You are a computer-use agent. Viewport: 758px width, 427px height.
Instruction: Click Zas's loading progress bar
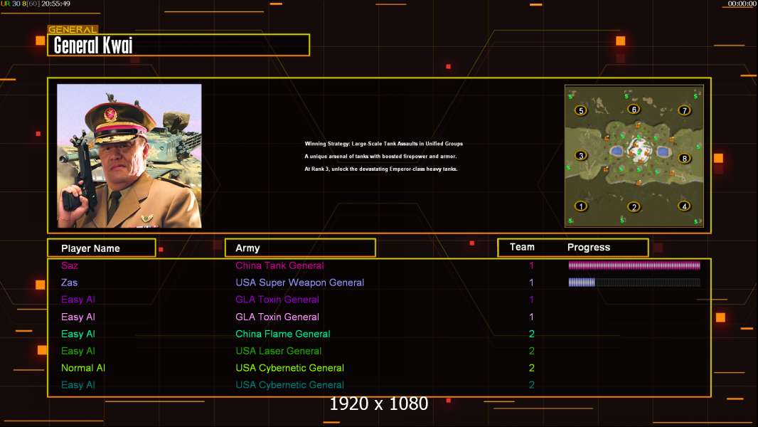click(x=634, y=283)
